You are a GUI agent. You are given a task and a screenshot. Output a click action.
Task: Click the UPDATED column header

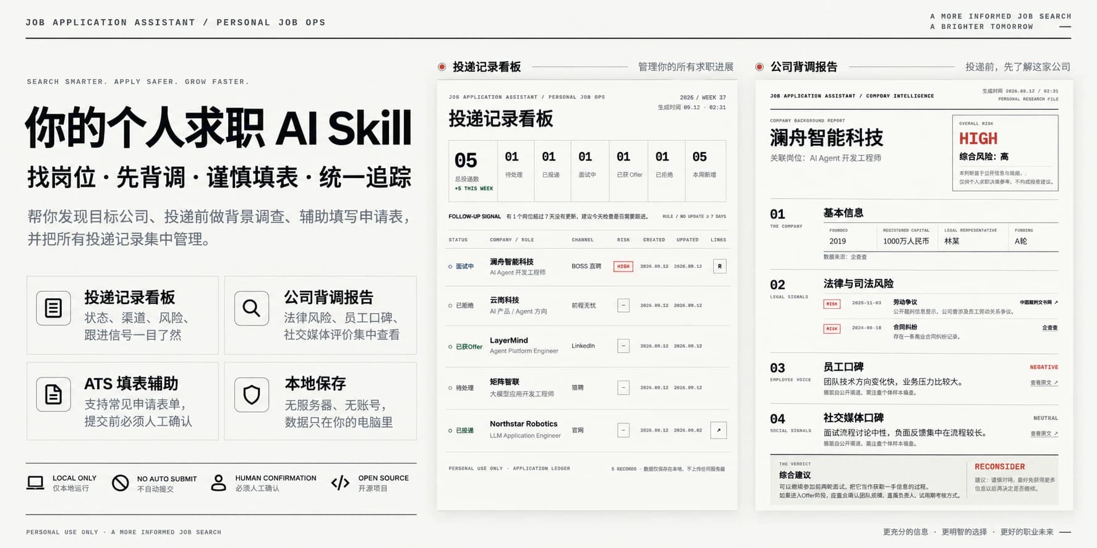click(687, 240)
